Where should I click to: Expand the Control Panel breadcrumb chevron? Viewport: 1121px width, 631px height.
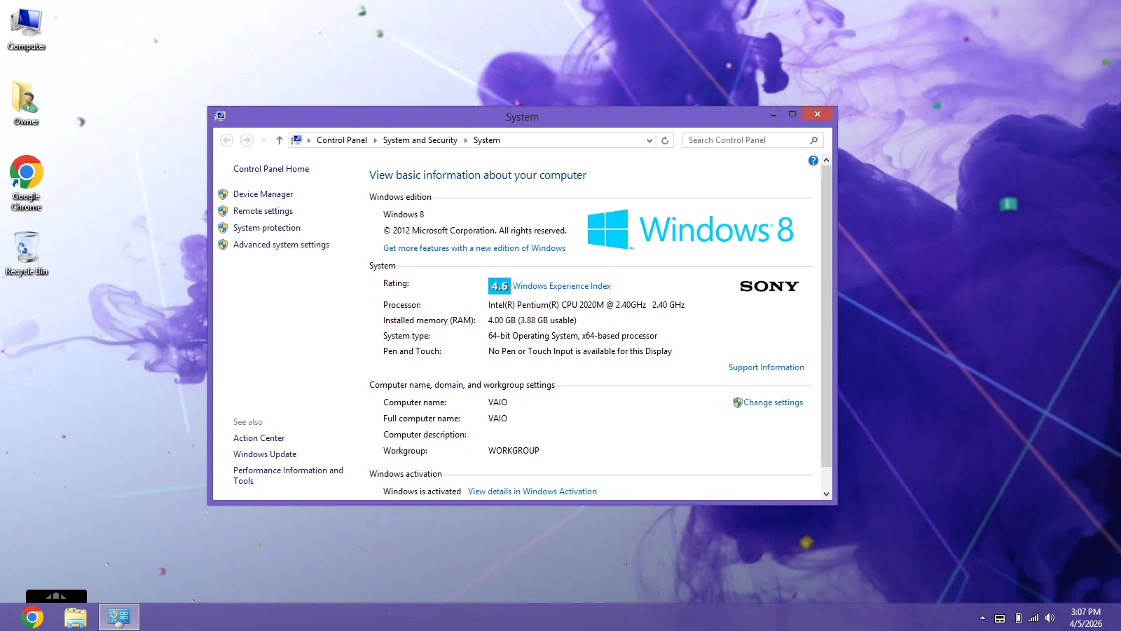tap(375, 140)
